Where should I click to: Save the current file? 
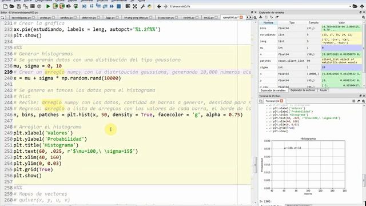(x=19, y=6)
